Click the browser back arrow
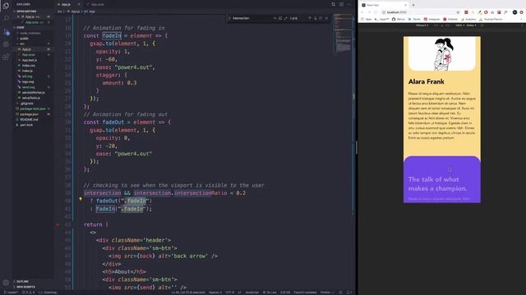 [362, 12]
